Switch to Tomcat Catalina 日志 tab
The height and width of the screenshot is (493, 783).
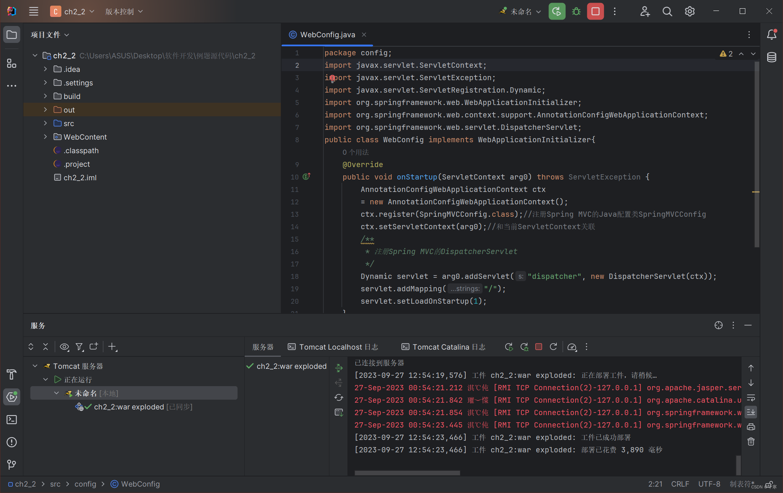443,347
